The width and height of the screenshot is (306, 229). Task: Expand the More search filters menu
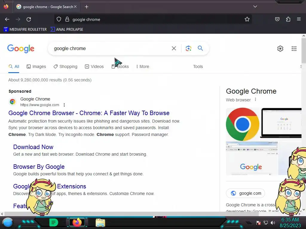click(143, 66)
